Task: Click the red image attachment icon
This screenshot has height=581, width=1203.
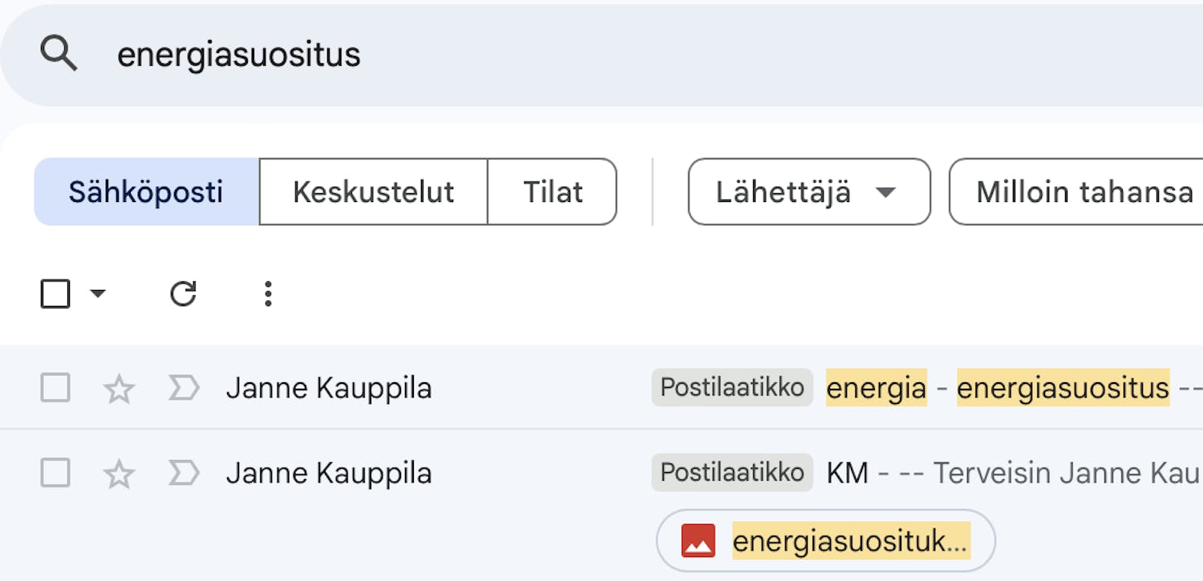Action: (x=698, y=541)
